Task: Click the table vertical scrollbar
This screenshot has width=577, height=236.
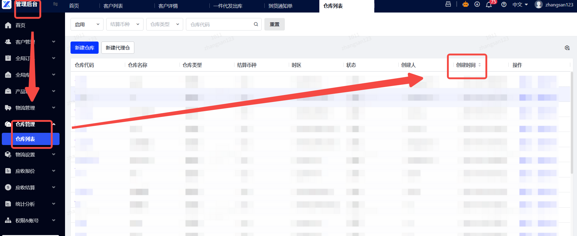Action: (572, 122)
